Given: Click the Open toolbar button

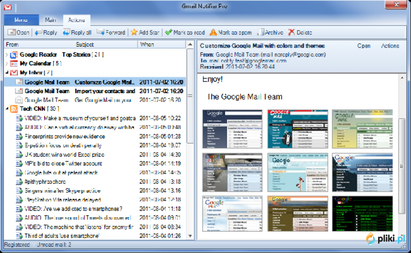Looking at the screenshot, I should pyautogui.click(x=18, y=32).
